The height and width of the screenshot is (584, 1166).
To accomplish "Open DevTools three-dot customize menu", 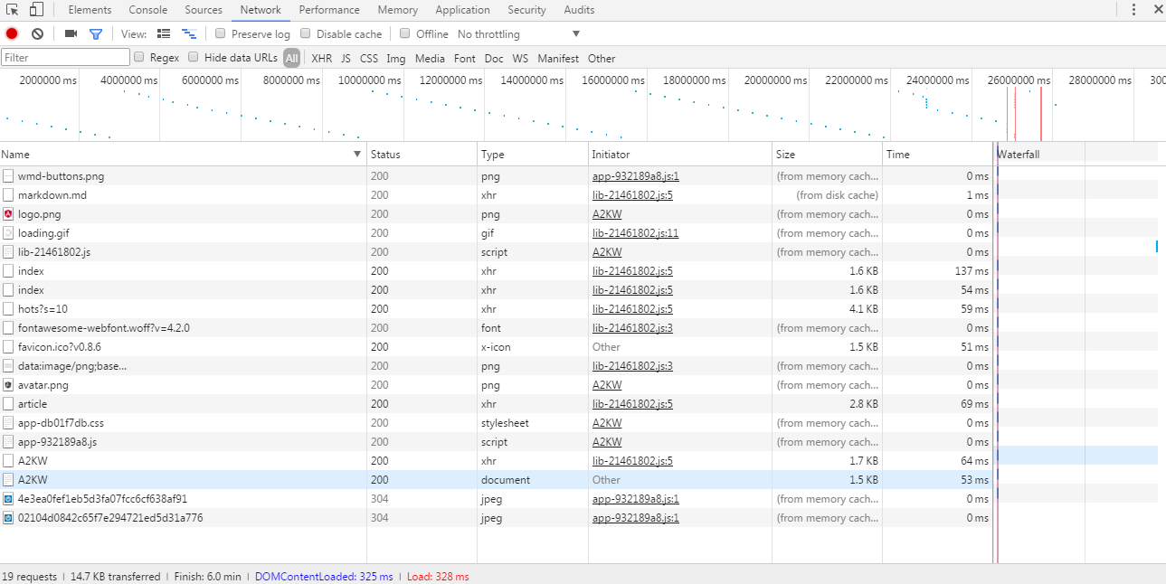I will [x=1134, y=10].
